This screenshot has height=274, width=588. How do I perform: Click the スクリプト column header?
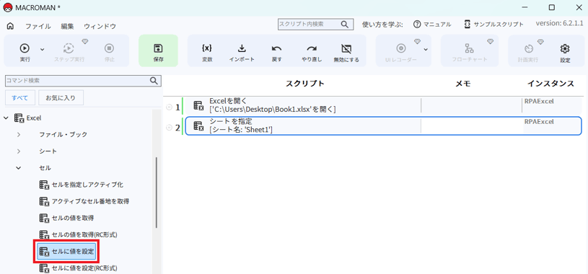point(305,84)
